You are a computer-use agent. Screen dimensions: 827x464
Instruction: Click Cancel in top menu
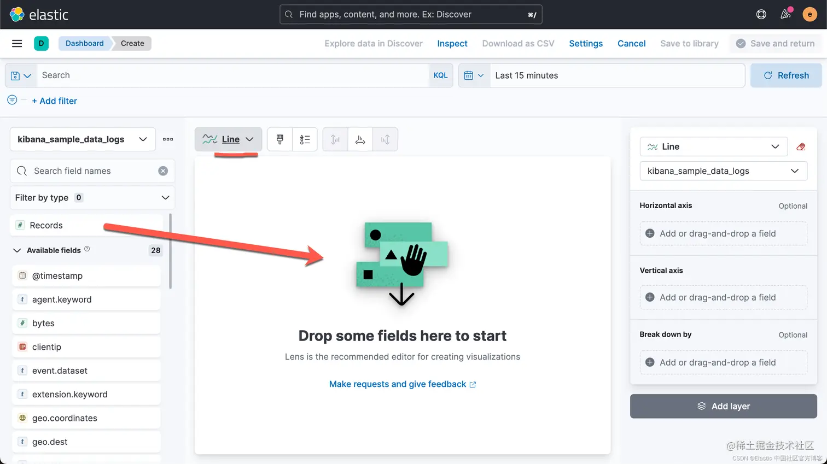[631, 43]
